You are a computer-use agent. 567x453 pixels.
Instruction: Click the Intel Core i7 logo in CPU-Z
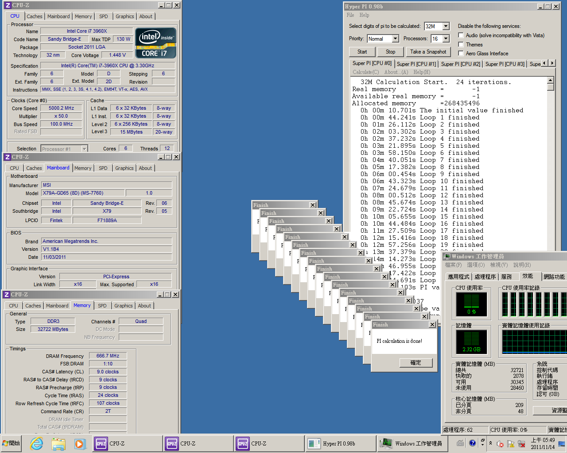point(155,43)
